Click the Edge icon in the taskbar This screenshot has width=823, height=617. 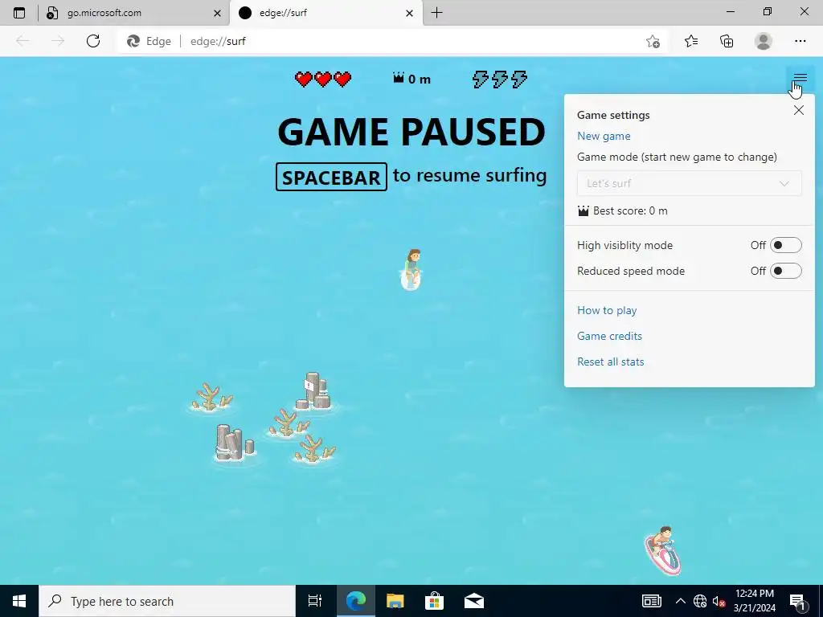click(355, 601)
